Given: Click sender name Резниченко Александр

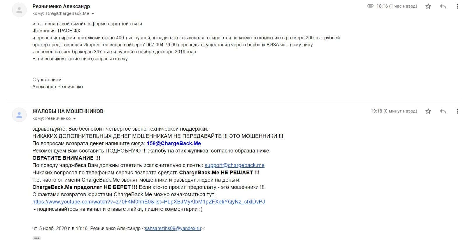Looking at the screenshot, I should point(61,6).
